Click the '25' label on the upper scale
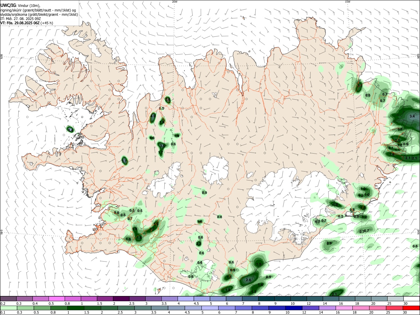 (x=389, y=304)
